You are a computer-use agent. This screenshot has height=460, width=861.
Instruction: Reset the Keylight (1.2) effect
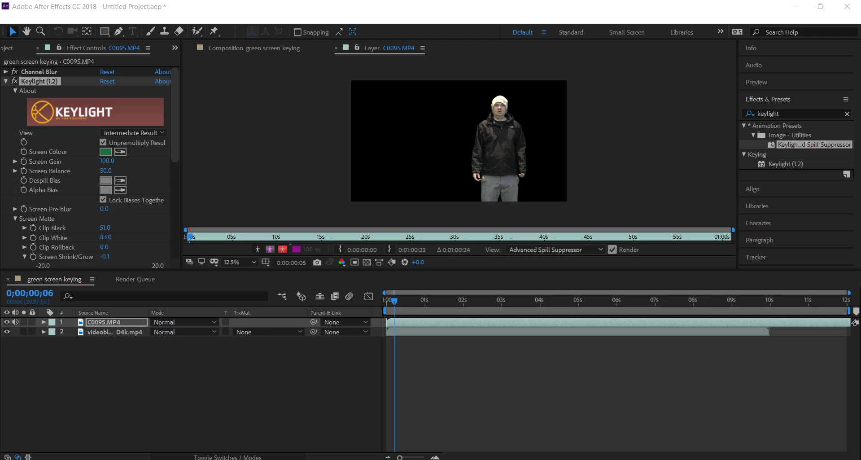tap(107, 81)
